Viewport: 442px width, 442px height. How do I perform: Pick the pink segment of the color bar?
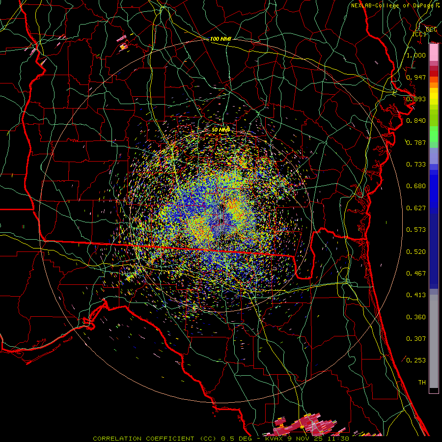pos(434,53)
